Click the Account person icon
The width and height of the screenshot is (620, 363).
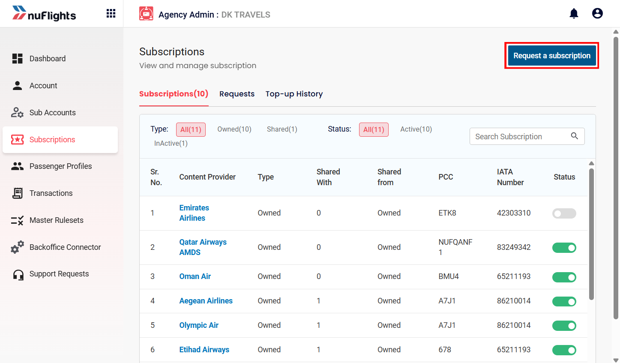pyautogui.click(x=17, y=86)
